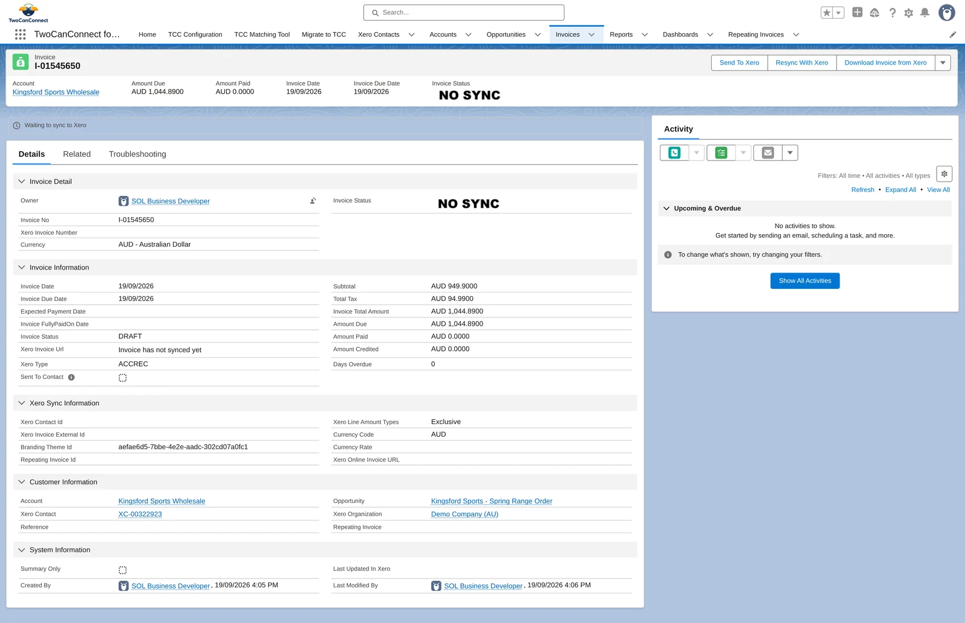Focus the global Search field
The image size is (965, 623).
[464, 13]
